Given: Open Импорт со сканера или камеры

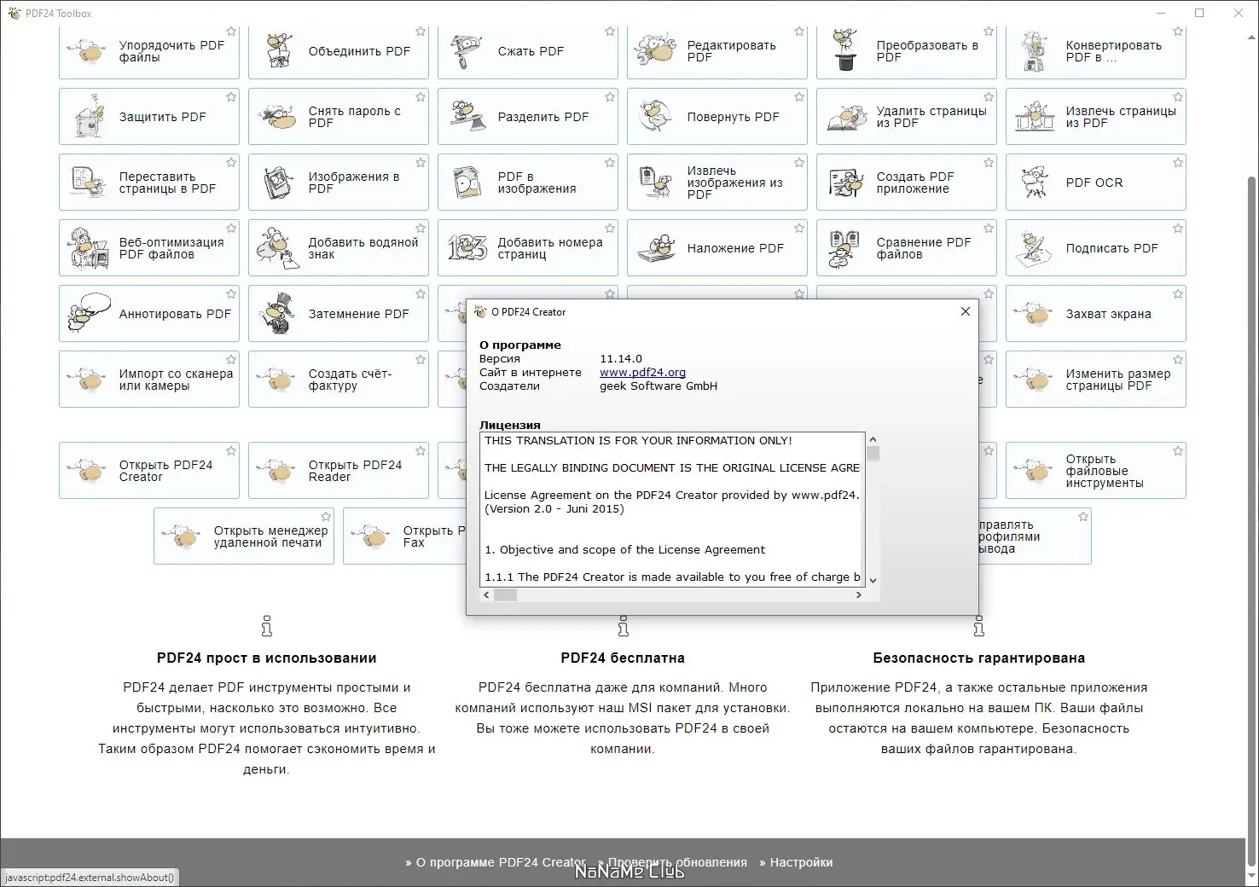Looking at the screenshot, I should click(x=149, y=380).
